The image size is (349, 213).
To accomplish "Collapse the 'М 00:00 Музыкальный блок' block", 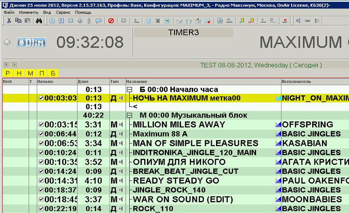I will (x=130, y=115).
